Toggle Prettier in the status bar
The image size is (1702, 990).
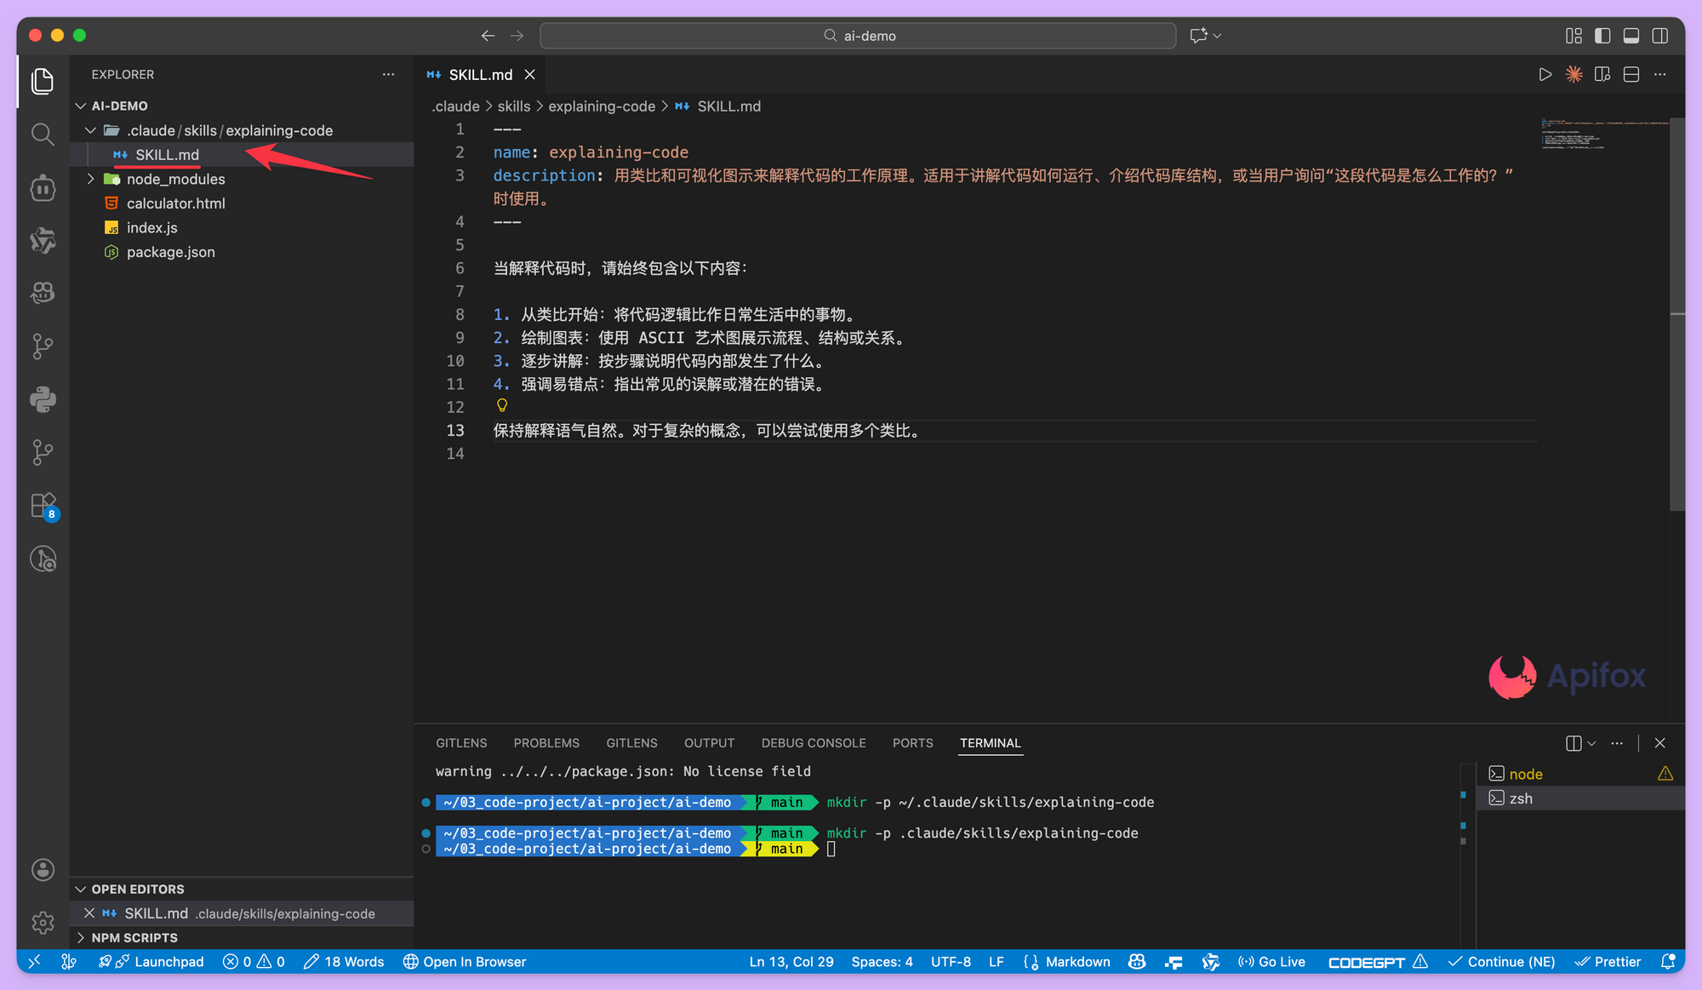(x=1608, y=962)
